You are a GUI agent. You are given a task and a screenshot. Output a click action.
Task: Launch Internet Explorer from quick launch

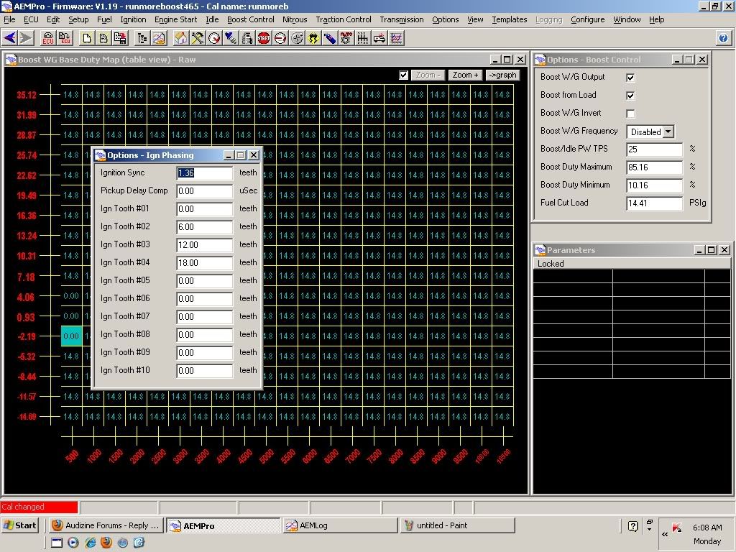tap(90, 543)
